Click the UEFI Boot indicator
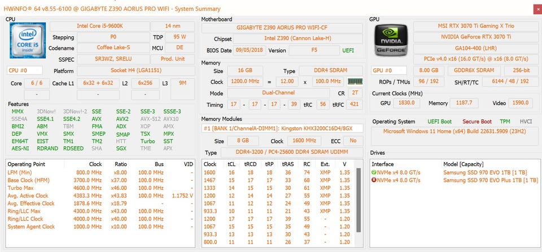The height and width of the screenshot is (252, 542). point(439,121)
